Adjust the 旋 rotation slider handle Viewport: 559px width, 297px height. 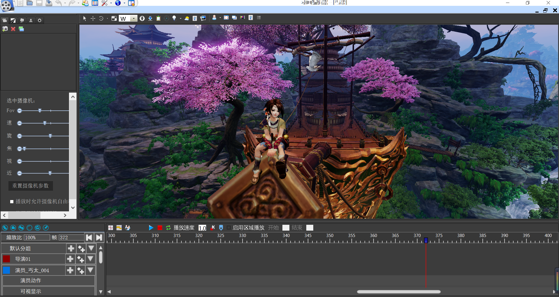tap(50, 136)
